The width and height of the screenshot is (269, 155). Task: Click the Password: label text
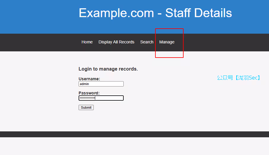pyautogui.click(x=89, y=93)
